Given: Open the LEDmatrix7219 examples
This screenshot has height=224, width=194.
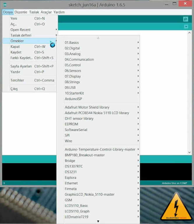Looking at the screenshot, I should coord(98,217).
